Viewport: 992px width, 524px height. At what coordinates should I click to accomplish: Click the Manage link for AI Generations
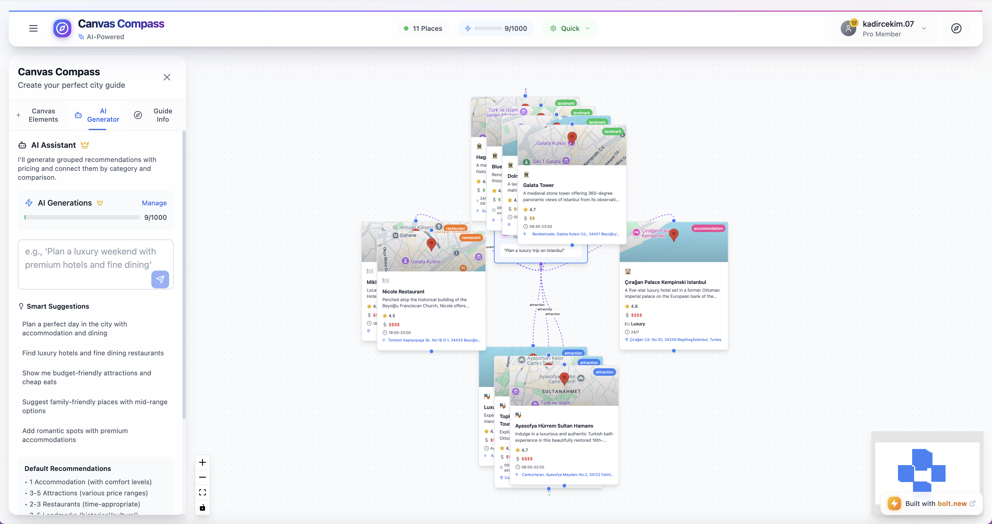(154, 203)
